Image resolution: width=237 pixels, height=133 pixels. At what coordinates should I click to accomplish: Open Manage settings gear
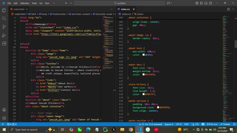(4, 118)
